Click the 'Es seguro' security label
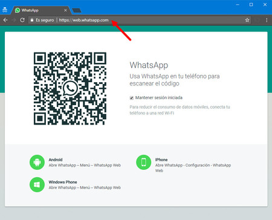Viewport: 272px width, 220px height. (45, 20)
